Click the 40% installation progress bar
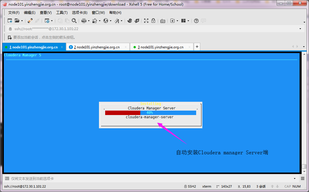This screenshot has height=192, width=309. (x=151, y=113)
